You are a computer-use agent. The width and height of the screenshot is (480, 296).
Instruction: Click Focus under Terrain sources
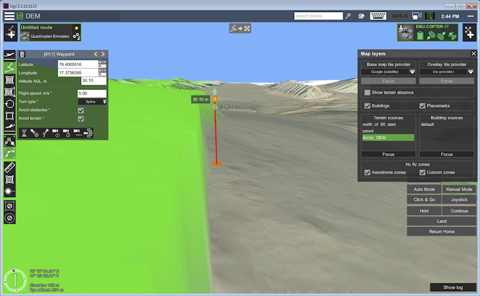point(388,155)
